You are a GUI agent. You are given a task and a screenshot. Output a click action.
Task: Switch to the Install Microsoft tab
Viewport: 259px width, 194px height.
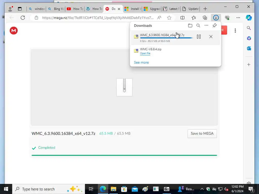pyautogui.click(x=133, y=9)
